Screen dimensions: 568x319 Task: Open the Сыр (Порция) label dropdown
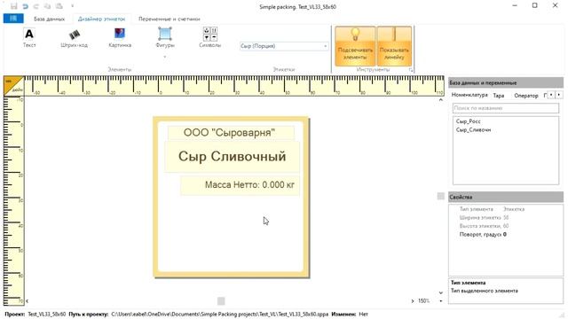284,46
